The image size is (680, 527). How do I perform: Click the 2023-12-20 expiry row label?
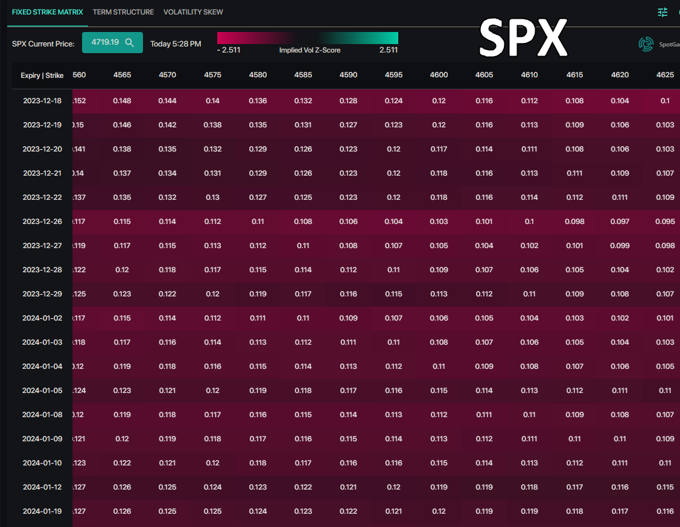tap(42, 149)
